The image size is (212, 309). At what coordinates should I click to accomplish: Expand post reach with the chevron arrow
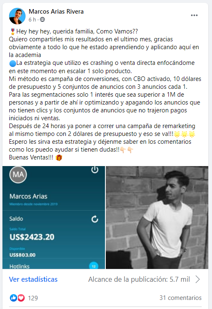point(198,279)
